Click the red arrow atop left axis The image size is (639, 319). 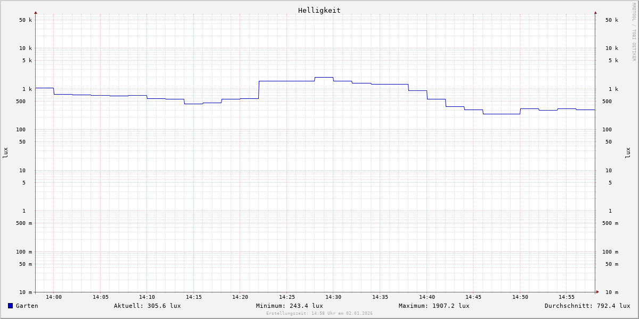tap(36, 12)
